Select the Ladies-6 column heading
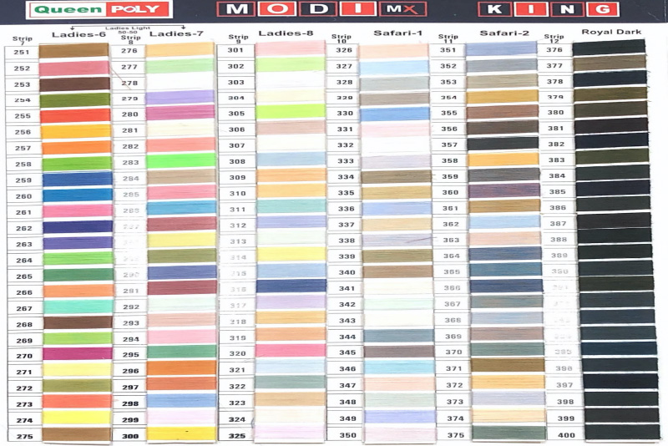 [78, 34]
